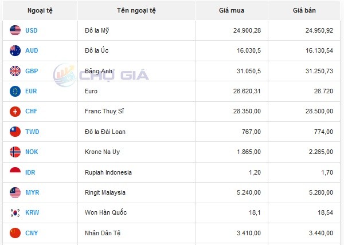
Task: Click the "Giá mua" column header
Action: point(231,11)
